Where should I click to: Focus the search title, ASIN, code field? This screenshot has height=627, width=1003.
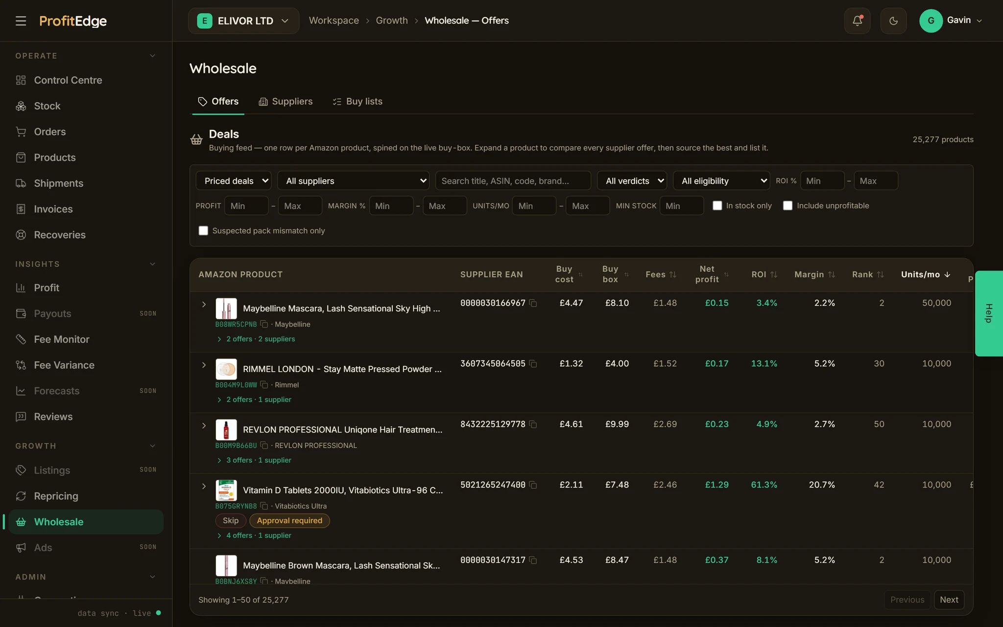click(x=513, y=181)
